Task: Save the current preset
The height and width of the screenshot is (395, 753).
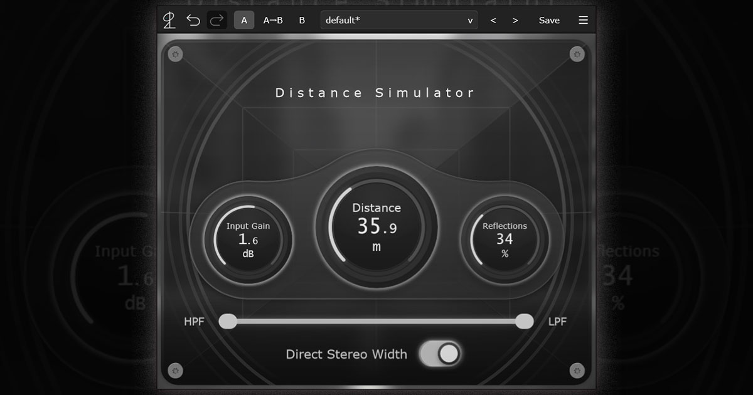Action: [549, 20]
